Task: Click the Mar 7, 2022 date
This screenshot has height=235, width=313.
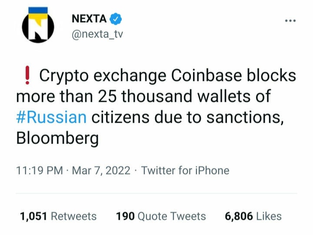Action: click(101, 171)
